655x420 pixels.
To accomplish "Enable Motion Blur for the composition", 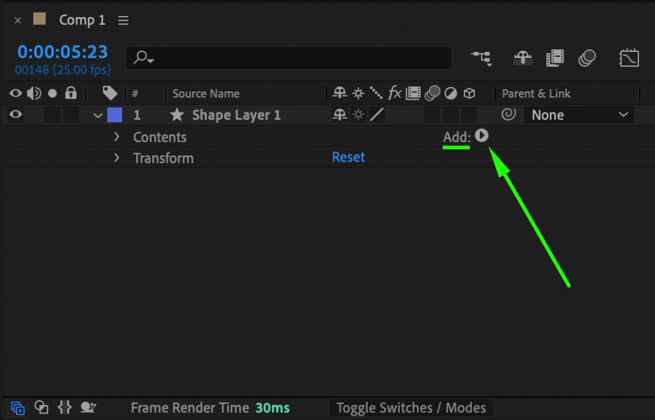I will point(587,58).
